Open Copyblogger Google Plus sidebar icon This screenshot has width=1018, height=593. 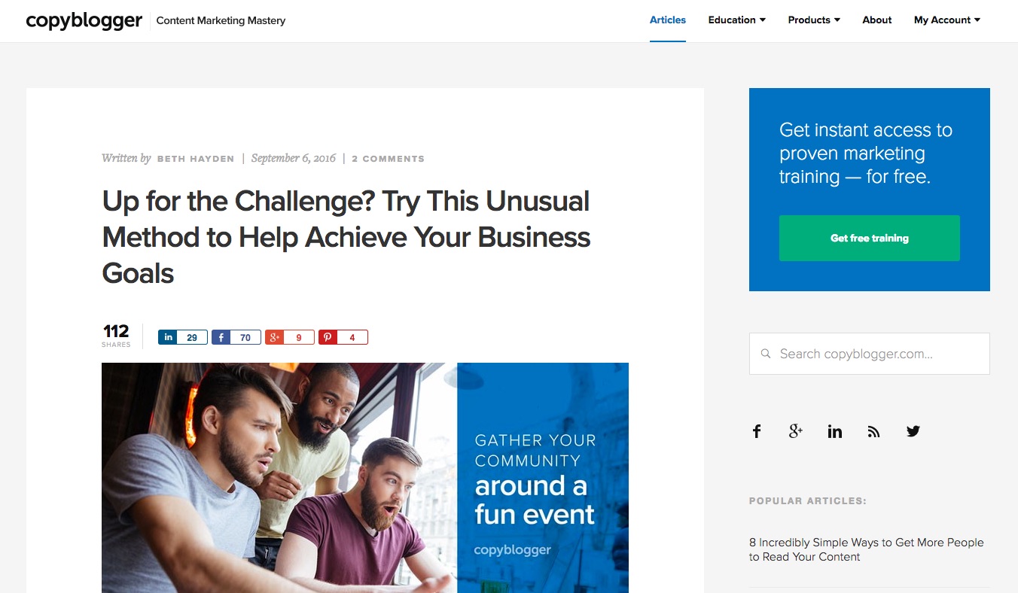tap(796, 431)
